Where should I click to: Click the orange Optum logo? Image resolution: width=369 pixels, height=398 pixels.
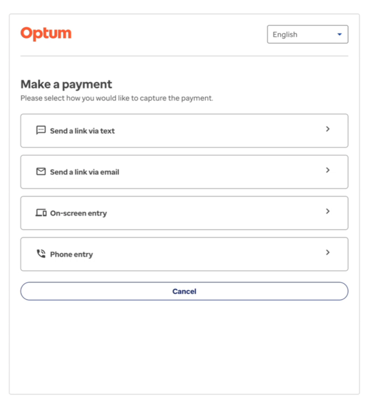point(46,34)
